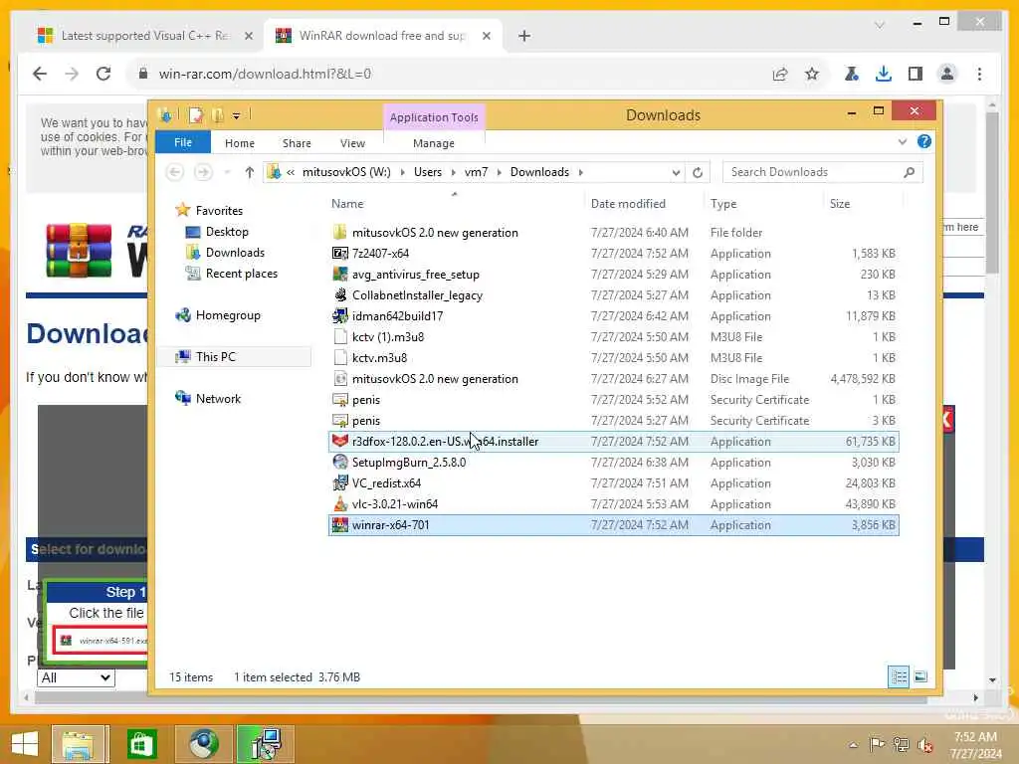Click the share page icon in address bar
Viewport: 1019px width, 764px height.
click(x=780, y=74)
